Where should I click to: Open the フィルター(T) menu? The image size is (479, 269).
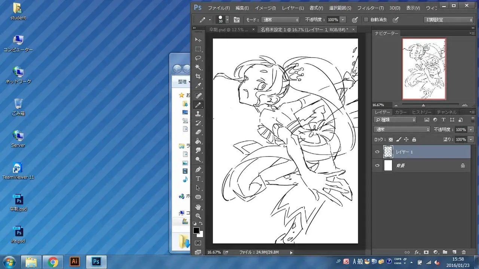370,8
